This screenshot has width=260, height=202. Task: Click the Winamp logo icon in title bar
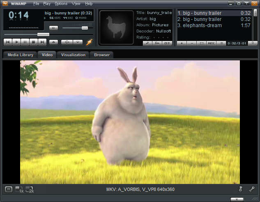[5, 3]
